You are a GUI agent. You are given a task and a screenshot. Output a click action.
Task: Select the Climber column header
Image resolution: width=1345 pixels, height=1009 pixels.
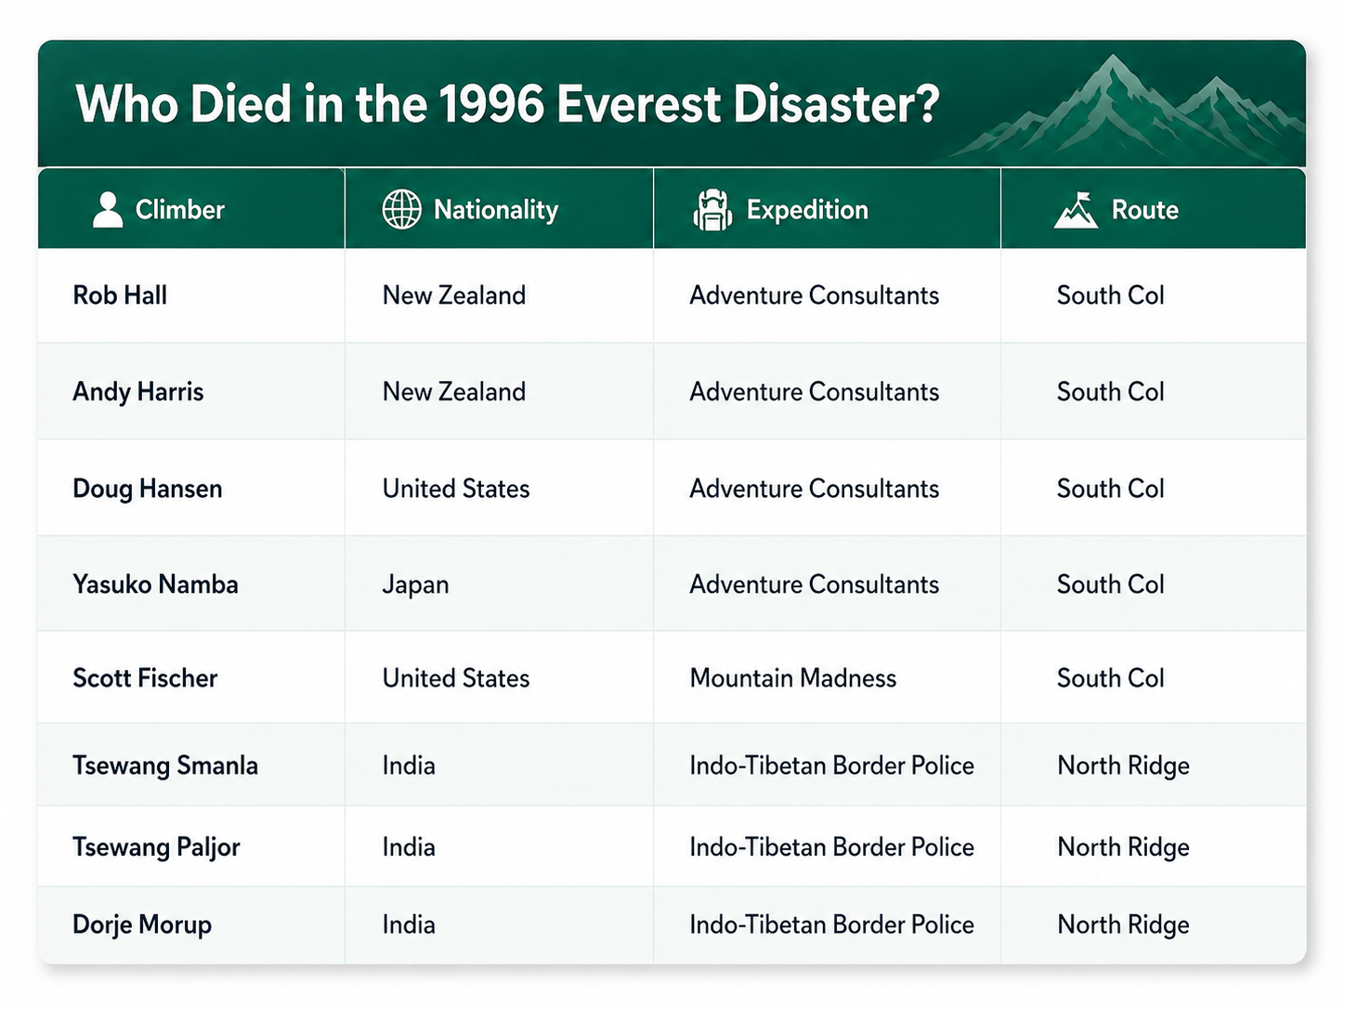[191, 209]
